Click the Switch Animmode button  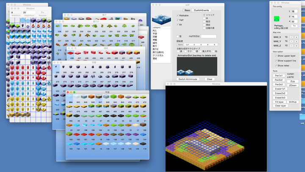188,79
